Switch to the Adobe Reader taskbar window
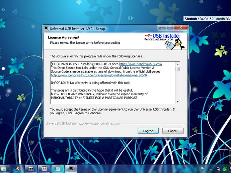 [44, 169]
